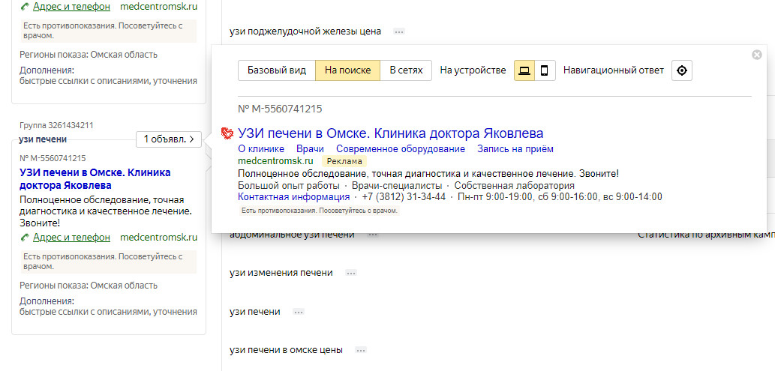Switch preview to mobile device icon
The image size is (775, 371).
pyautogui.click(x=545, y=70)
